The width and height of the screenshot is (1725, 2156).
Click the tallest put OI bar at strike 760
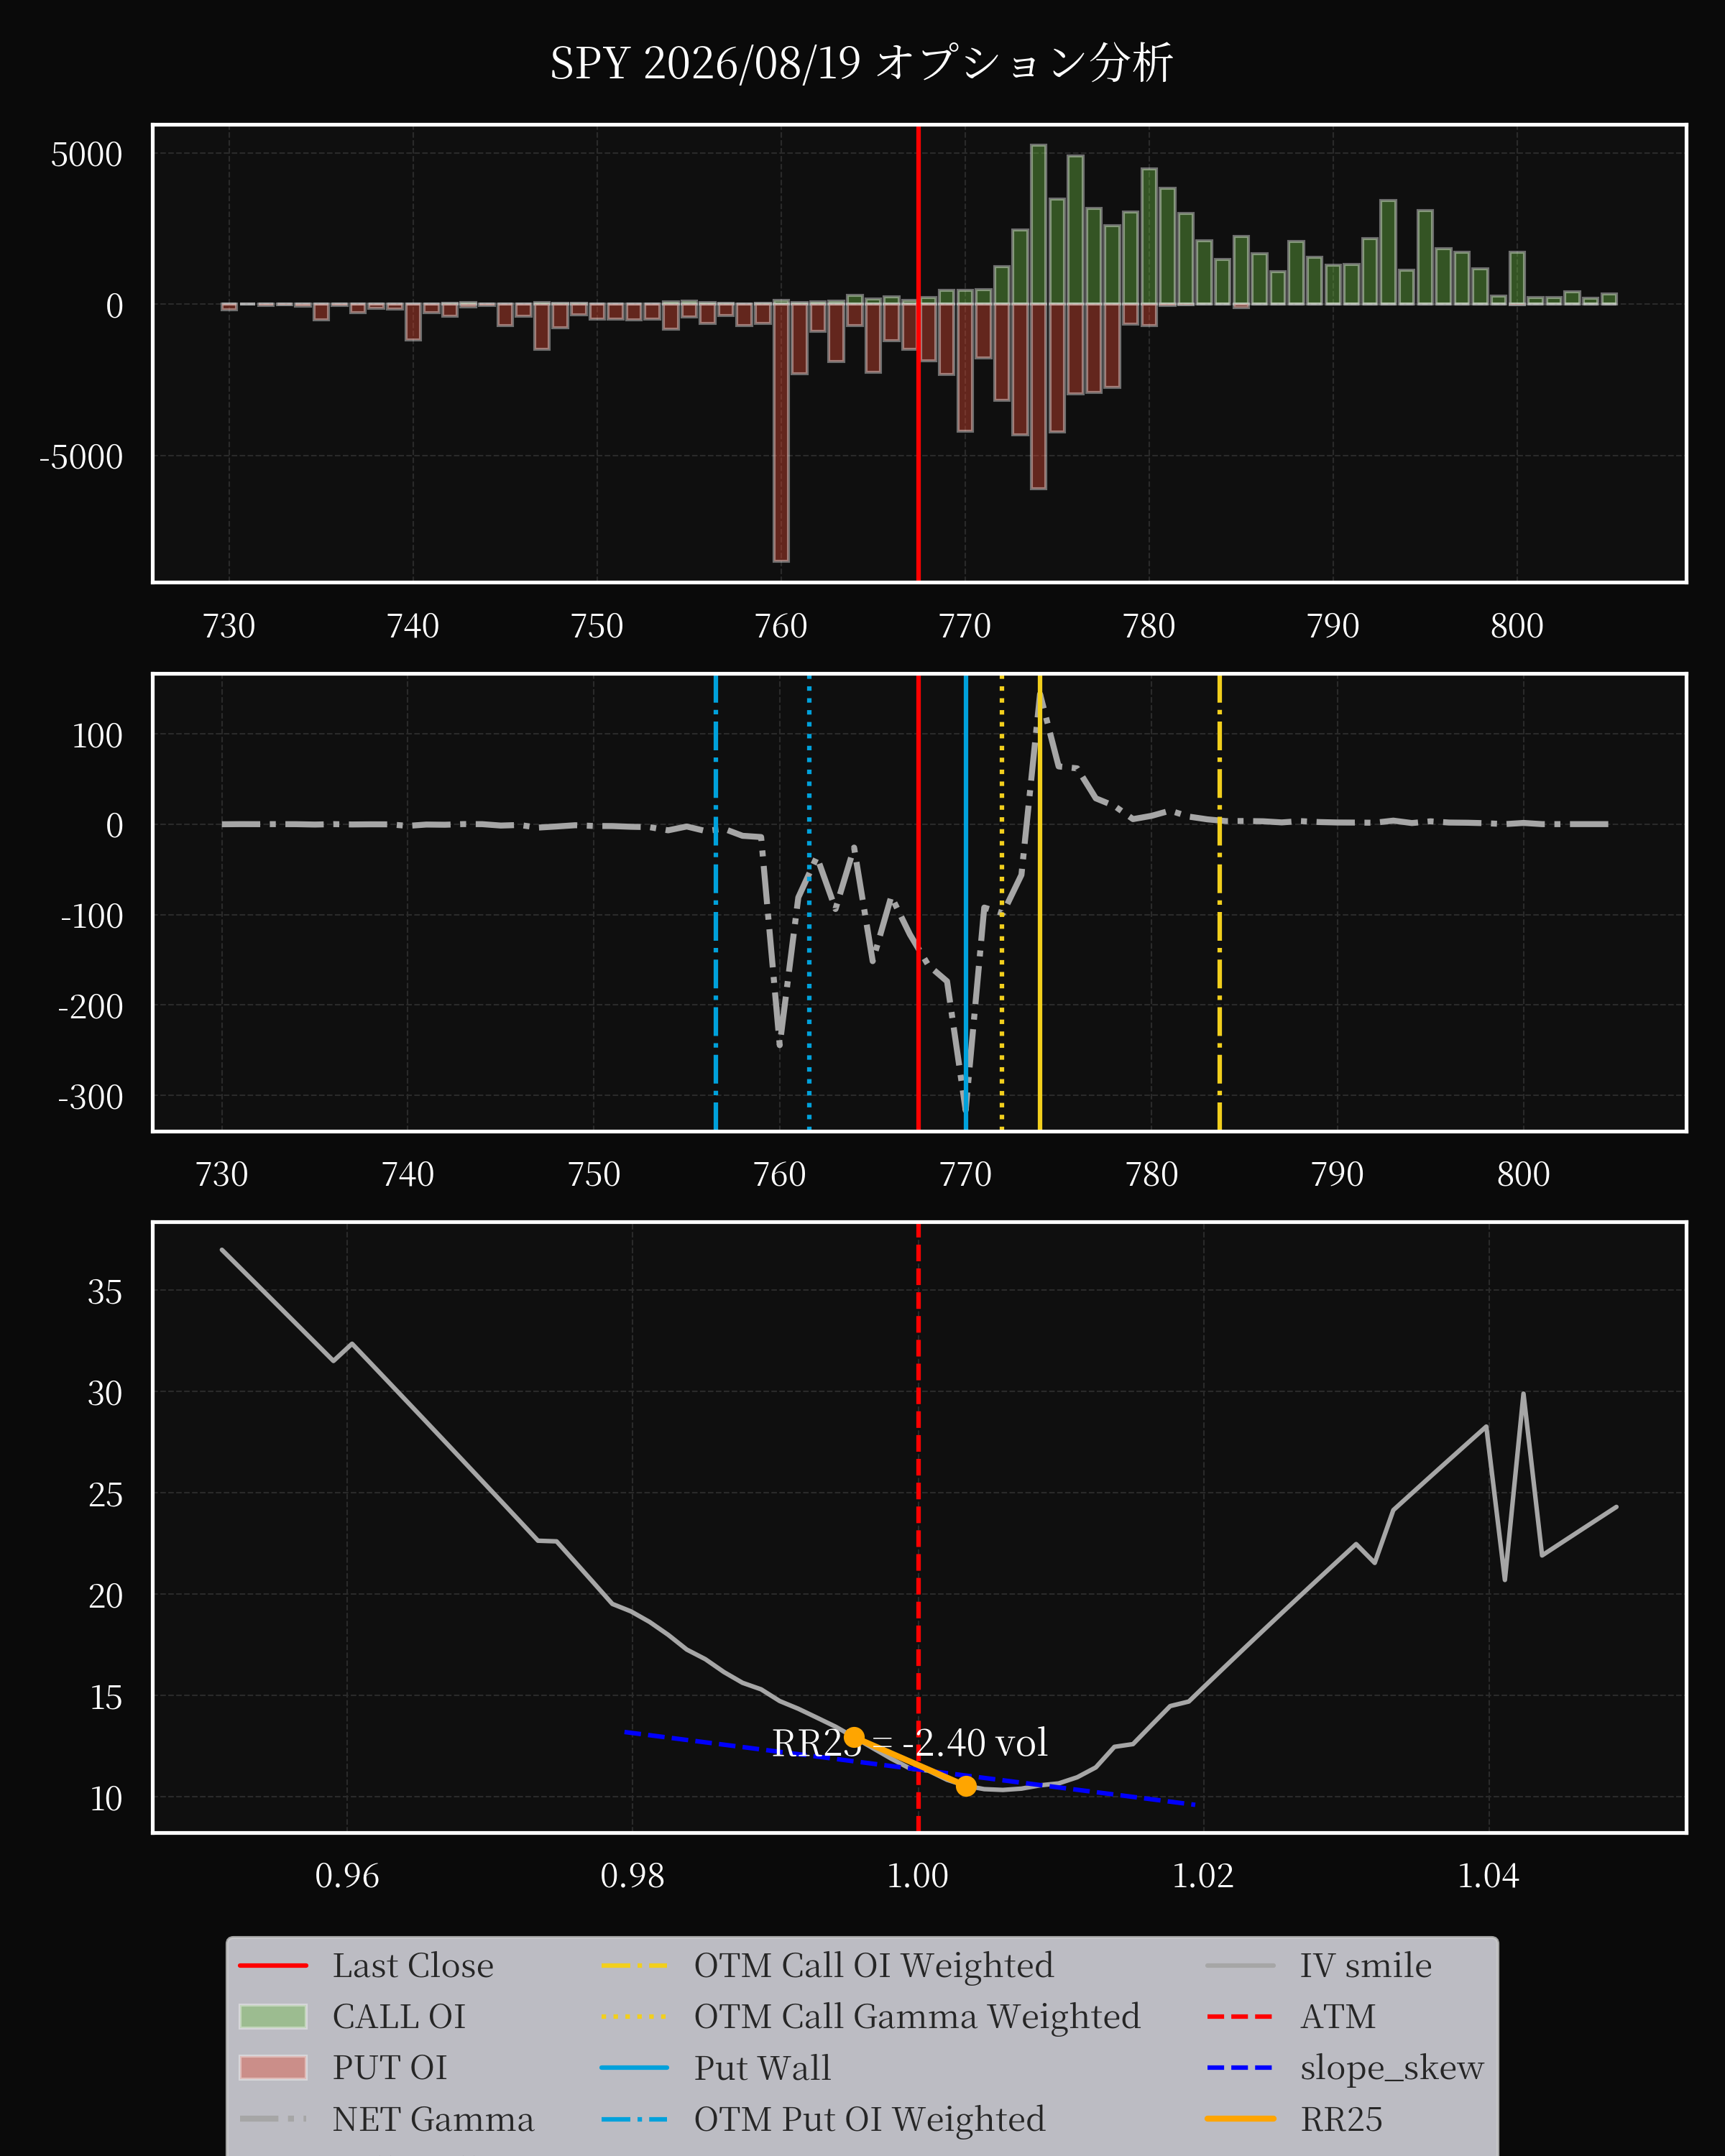[x=781, y=432]
